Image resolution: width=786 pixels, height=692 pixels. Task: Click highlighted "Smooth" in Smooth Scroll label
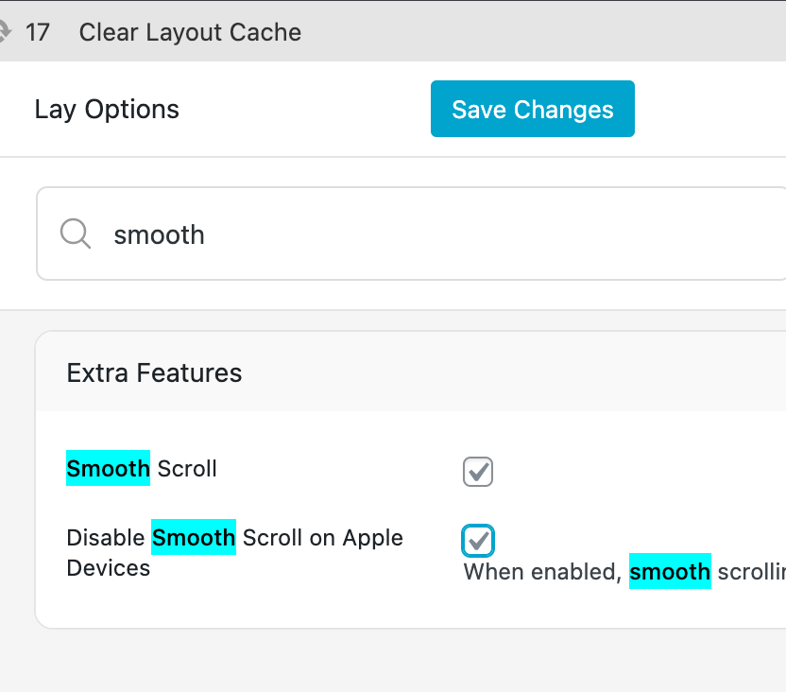coord(108,469)
